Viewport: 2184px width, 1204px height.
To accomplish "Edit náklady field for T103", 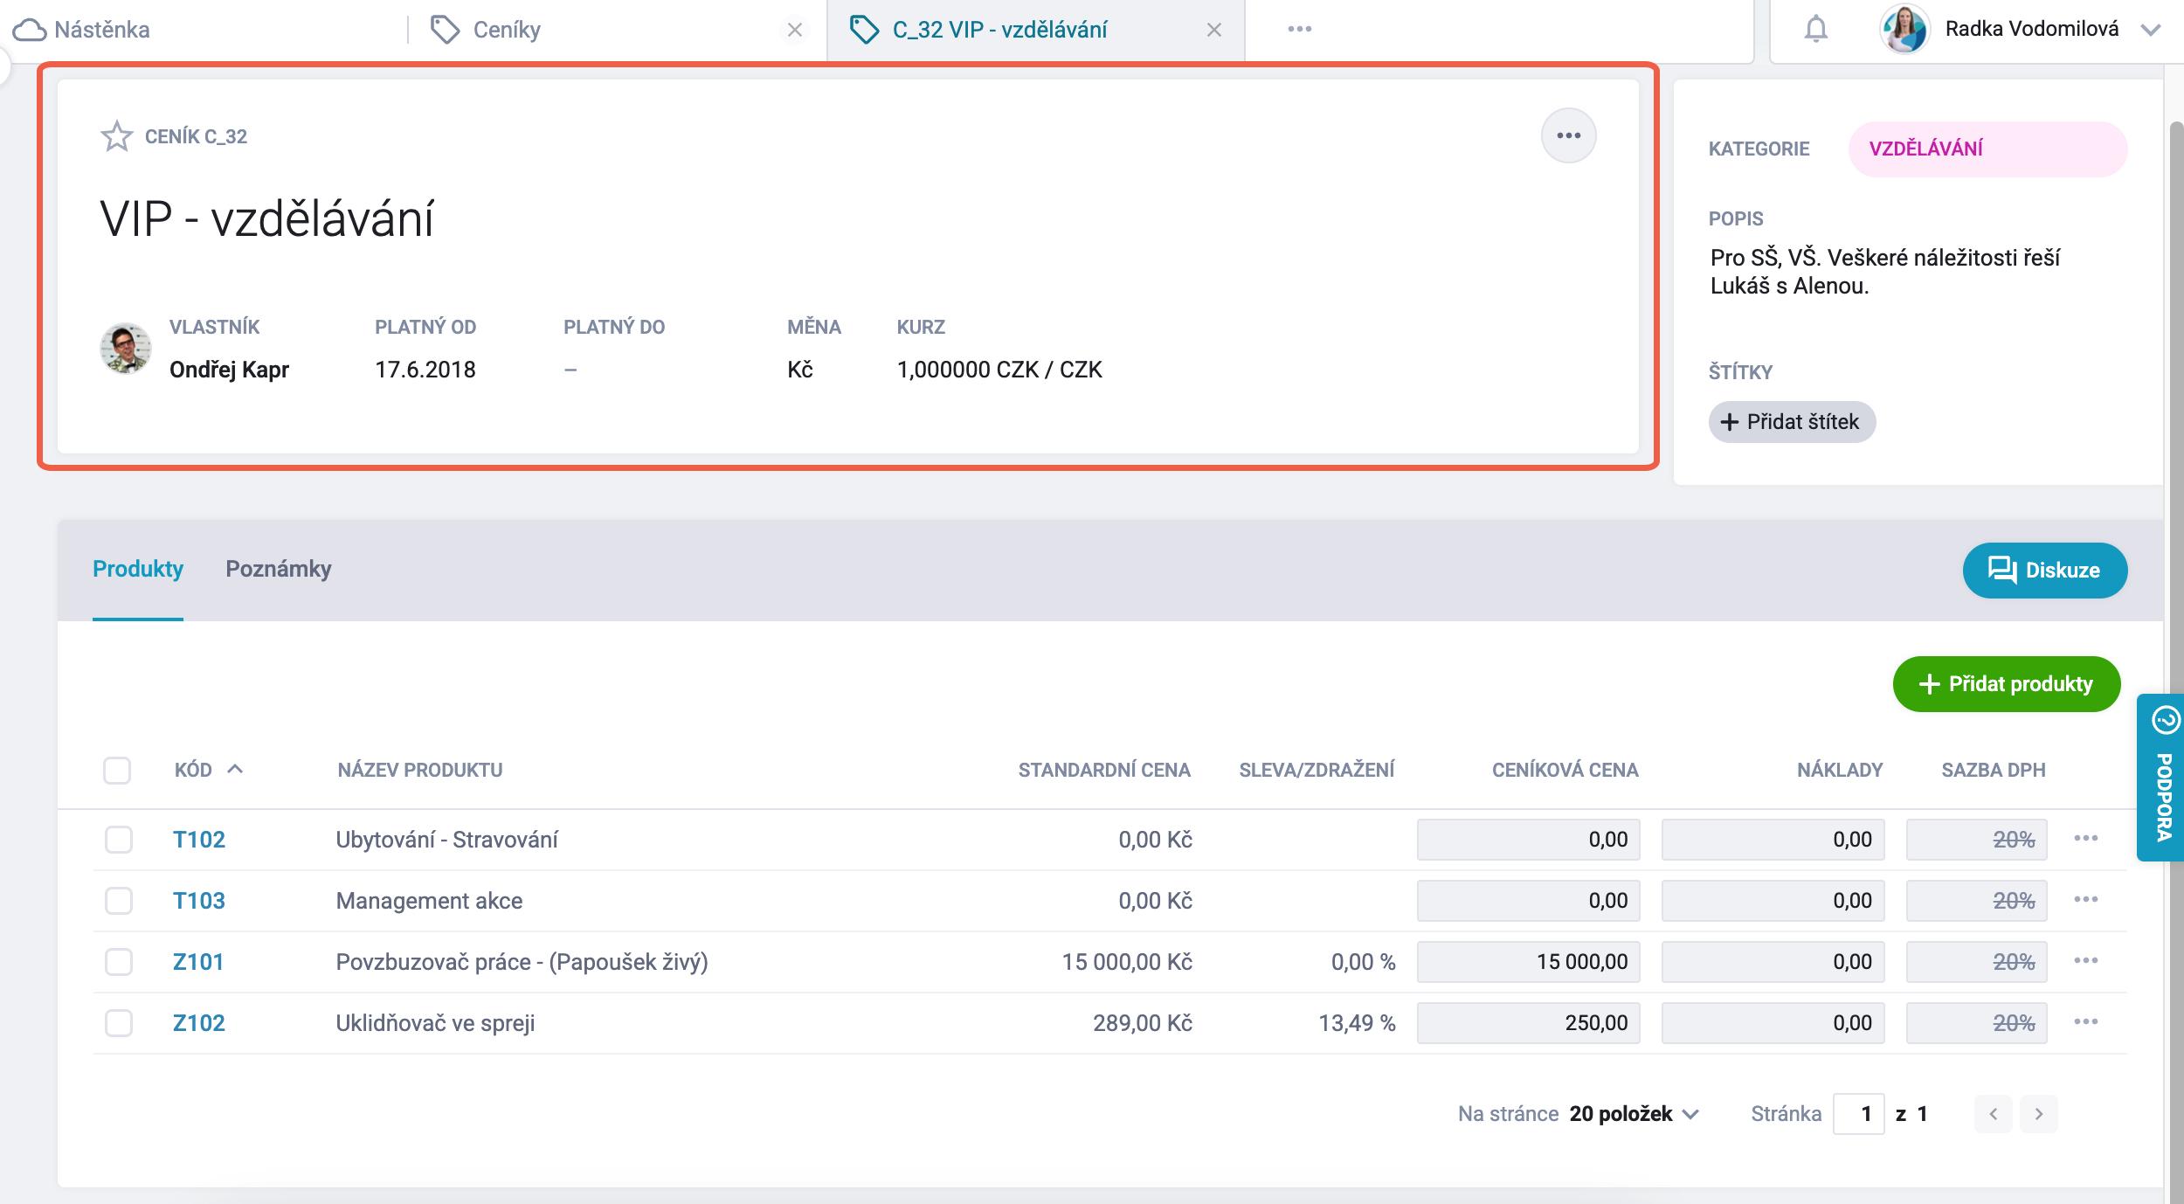I will 1773,901.
